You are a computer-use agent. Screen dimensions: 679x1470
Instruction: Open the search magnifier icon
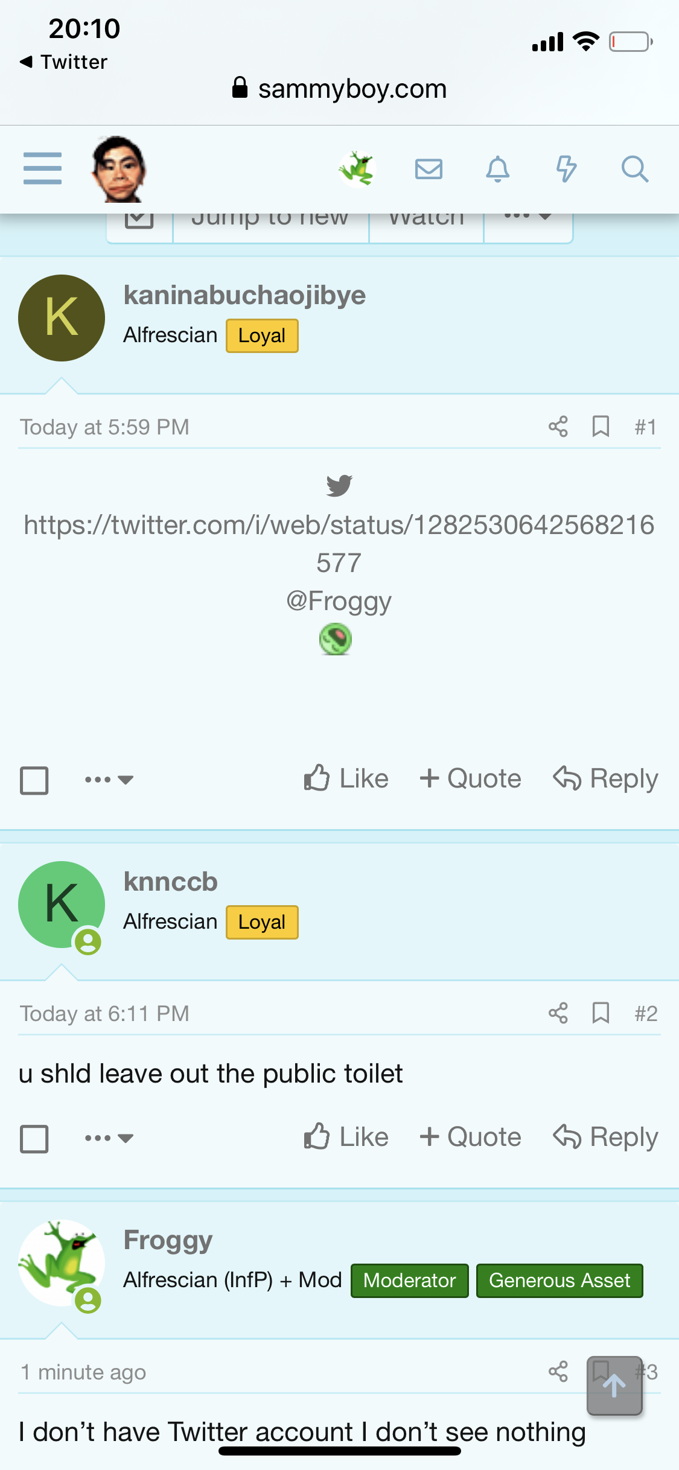[x=634, y=169]
